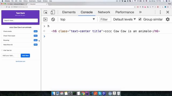172x96 pixels.
Task: Switch to the Network tab
Action: [x=104, y=12]
